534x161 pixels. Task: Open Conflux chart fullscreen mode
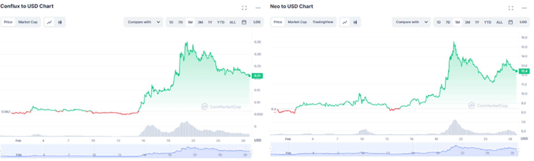pos(244,8)
